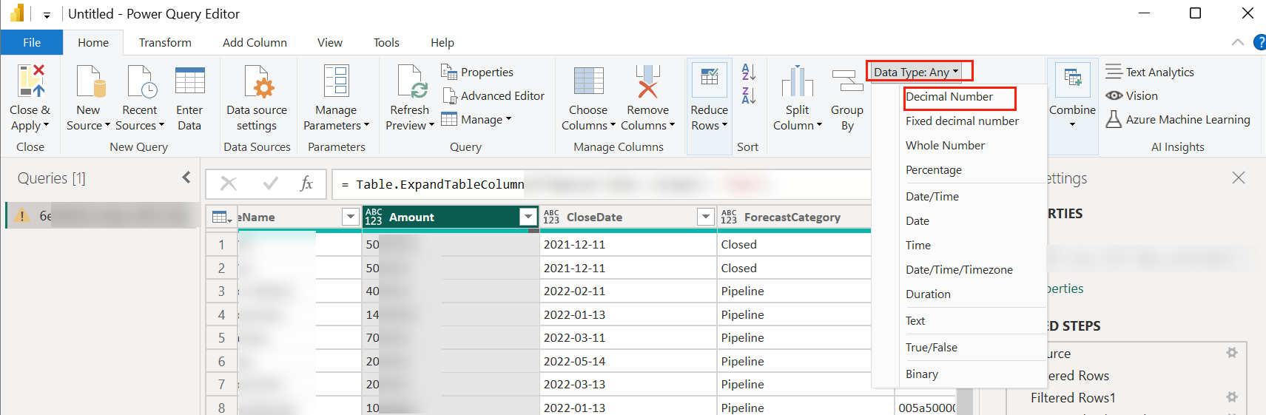Collapse the Queries pane
1266x415 pixels.
point(186,178)
